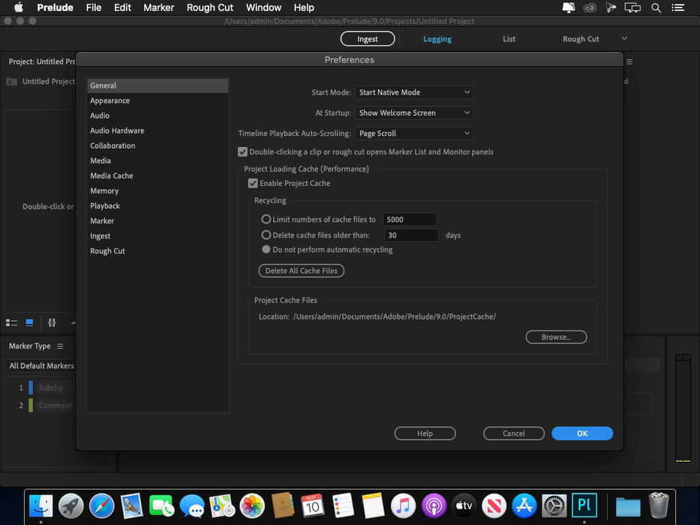The height and width of the screenshot is (525, 700).
Task: Click the Browse button for cache location
Action: (556, 337)
